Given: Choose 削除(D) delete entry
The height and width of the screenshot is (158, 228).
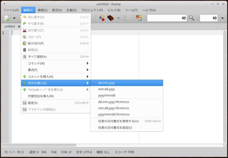Looking at the screenshot, I should (x=56, y=50).
